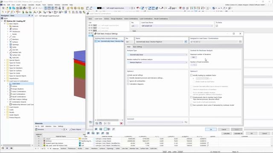Click the red pin icon beside load case selector
This screenshot has width=273, height=153.
click(138, 8)
